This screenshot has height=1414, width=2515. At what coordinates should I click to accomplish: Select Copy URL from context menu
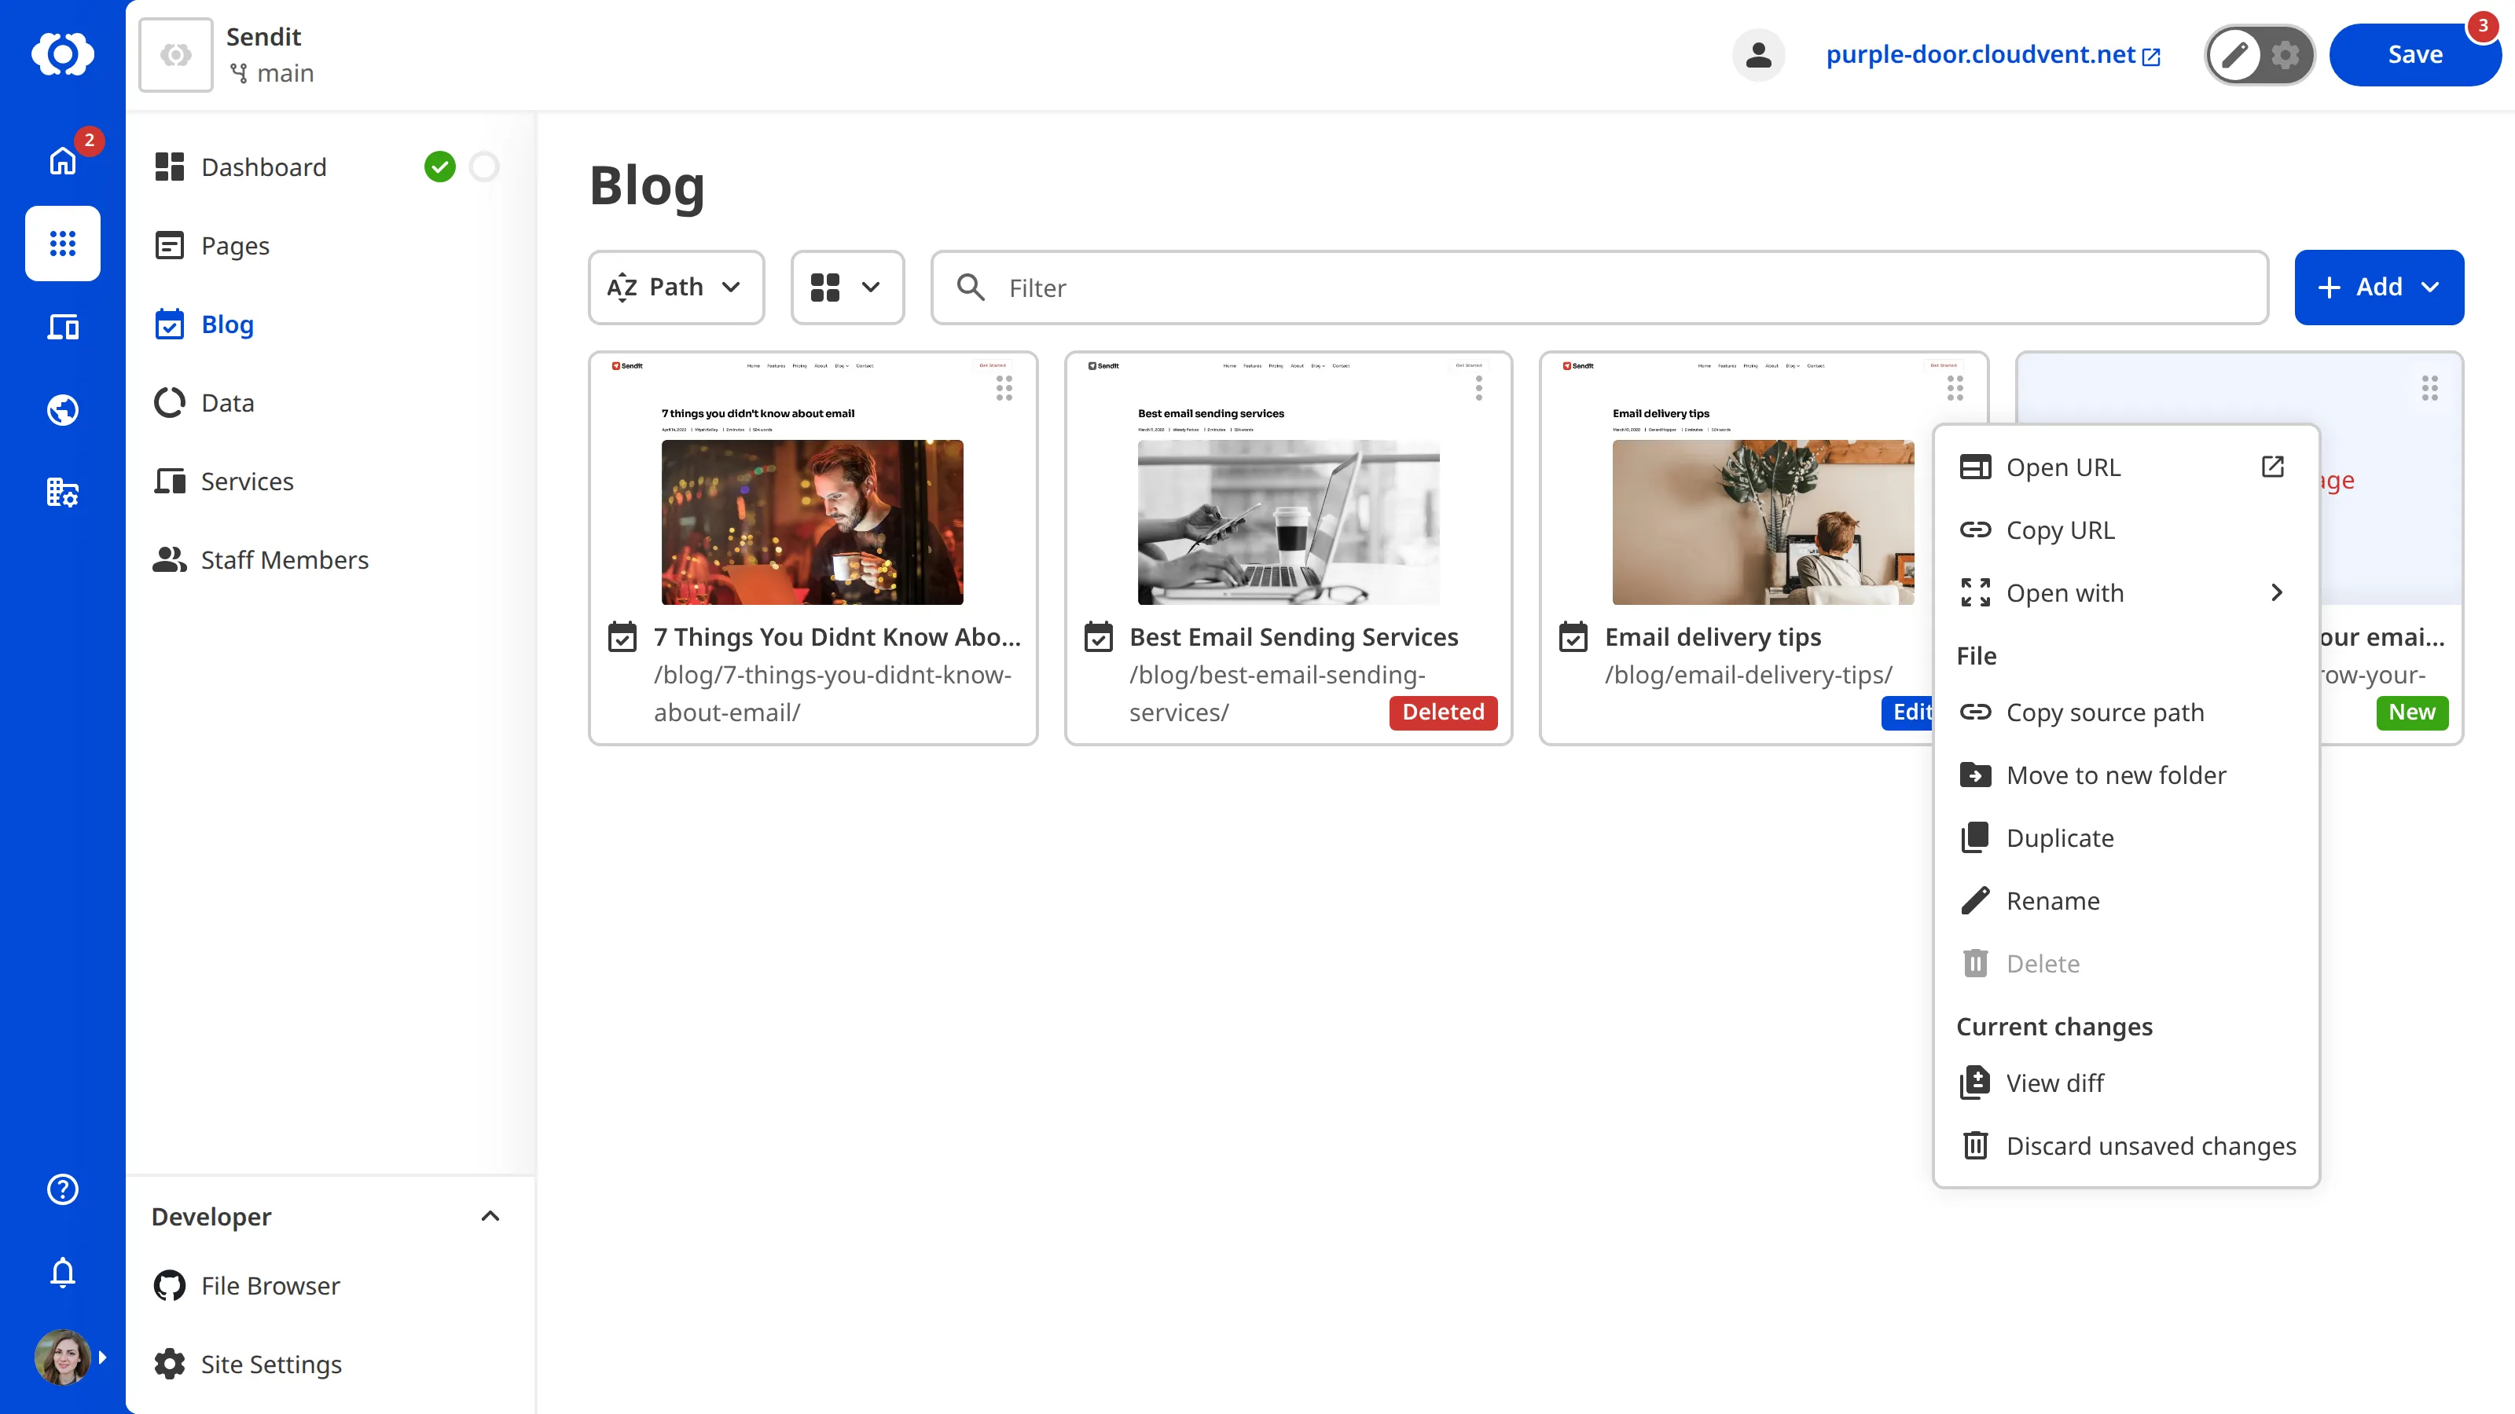click(2127, 530)
